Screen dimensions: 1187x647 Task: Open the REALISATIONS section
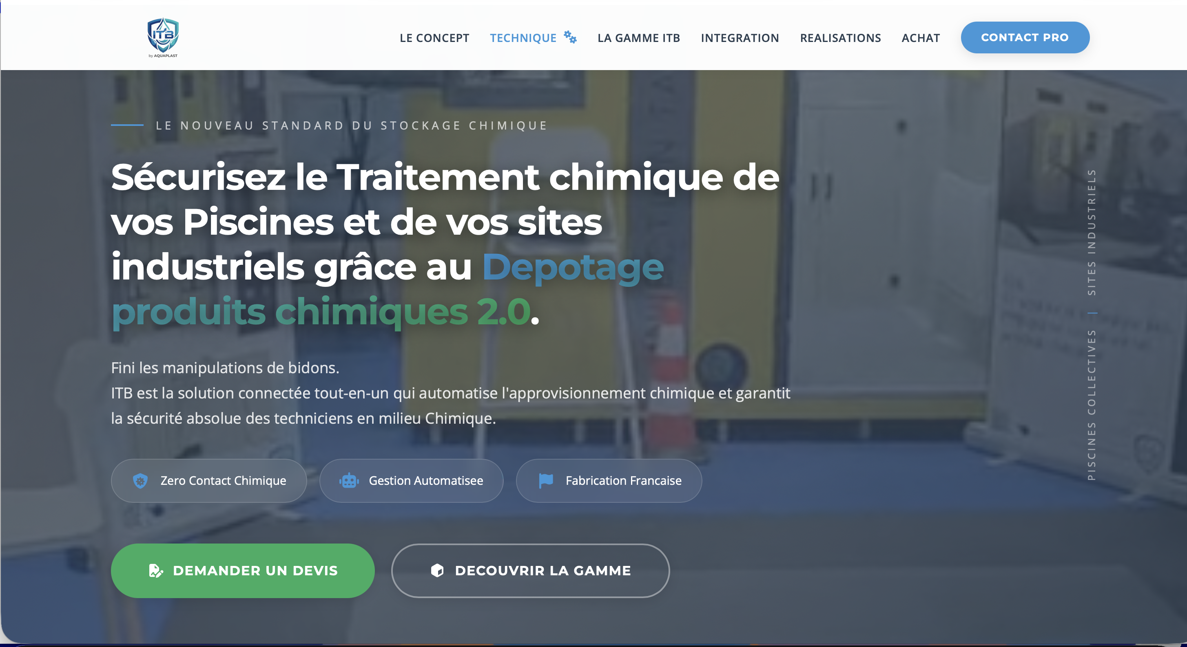click(840, 38)
